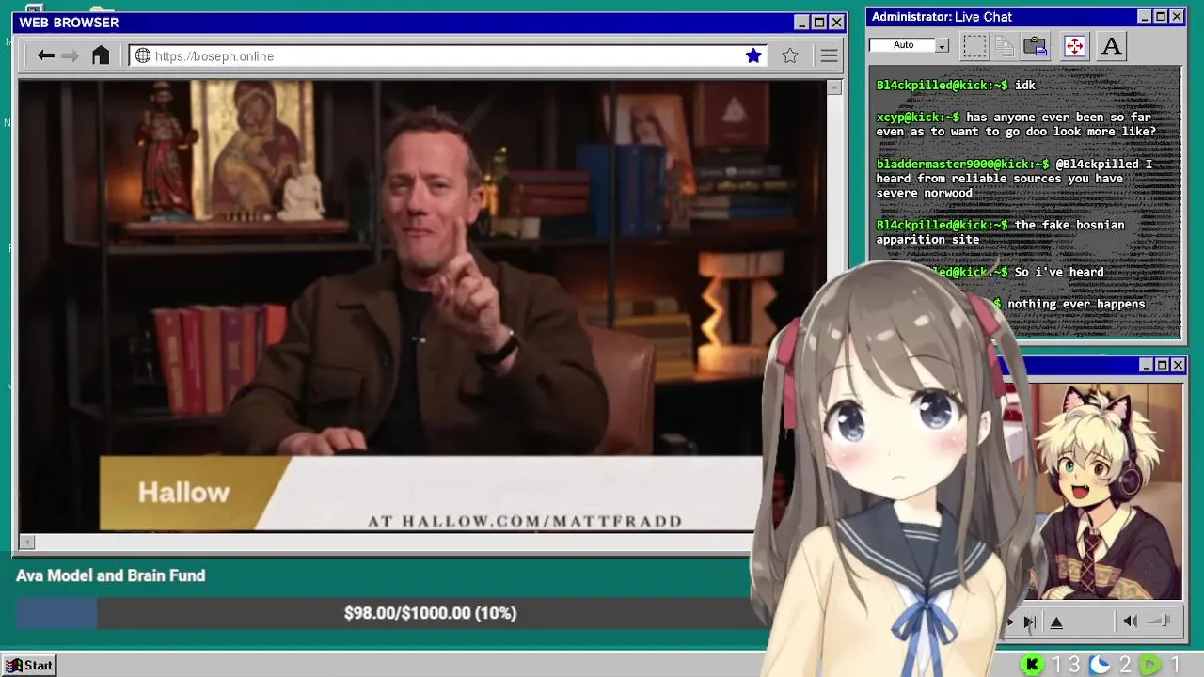Maximize the media player window
The width and height of the screenshot is (1204, 677).
click(x=1162, y=365)
